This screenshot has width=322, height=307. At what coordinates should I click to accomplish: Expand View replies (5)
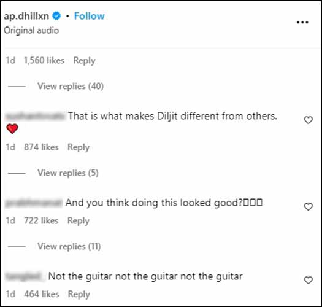pos(68,173)
